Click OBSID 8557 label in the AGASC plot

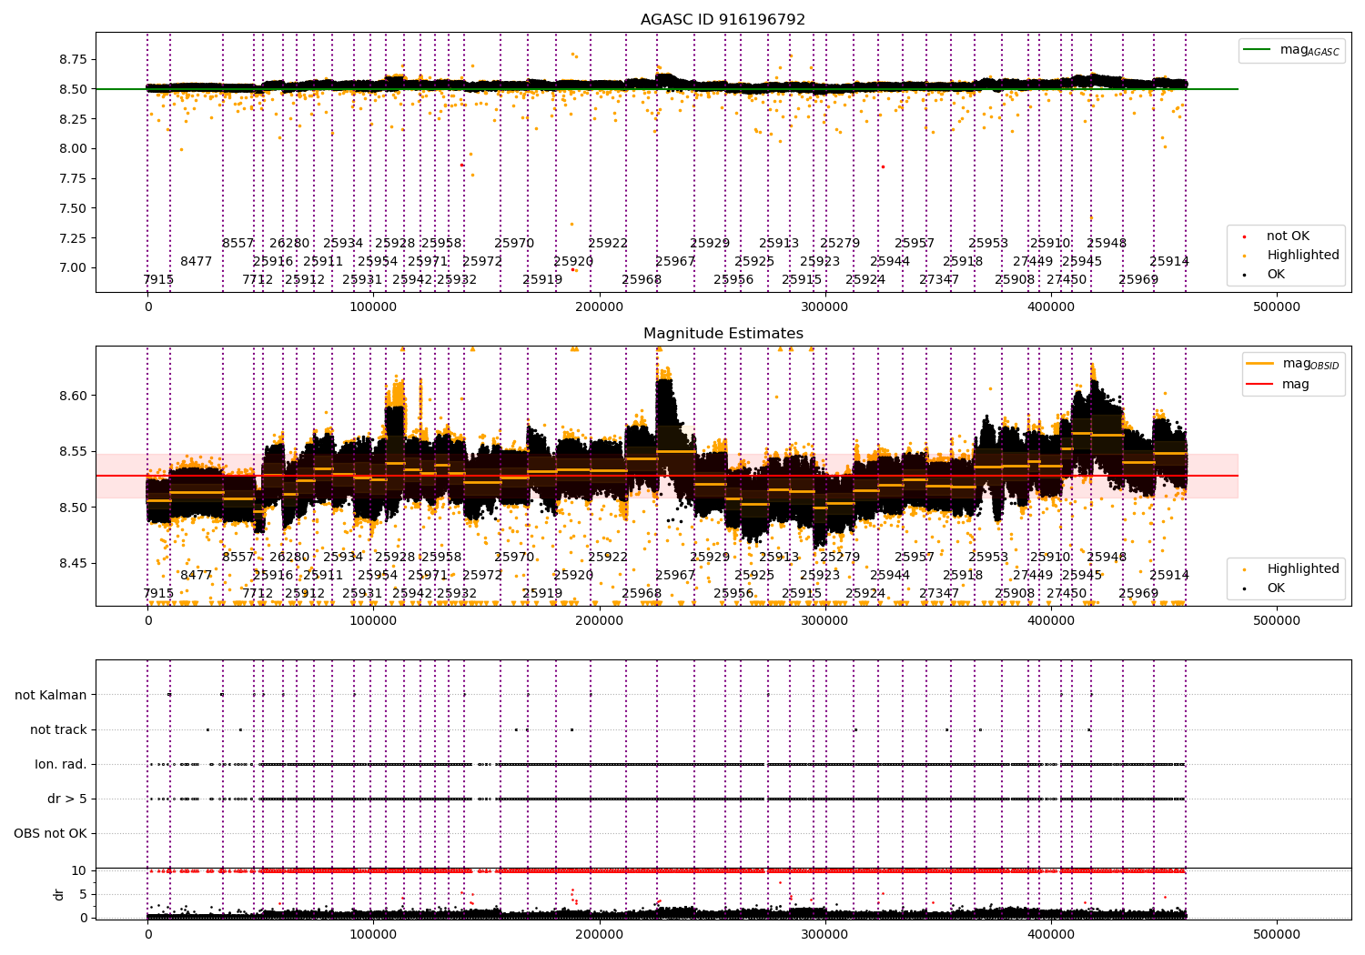point(238,243)
